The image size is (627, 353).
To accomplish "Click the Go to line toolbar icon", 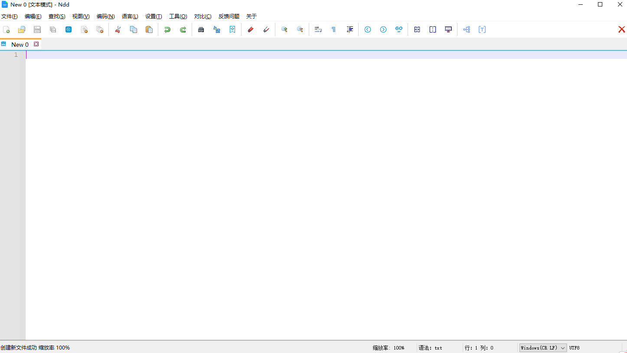I will [x=398, y=29].
